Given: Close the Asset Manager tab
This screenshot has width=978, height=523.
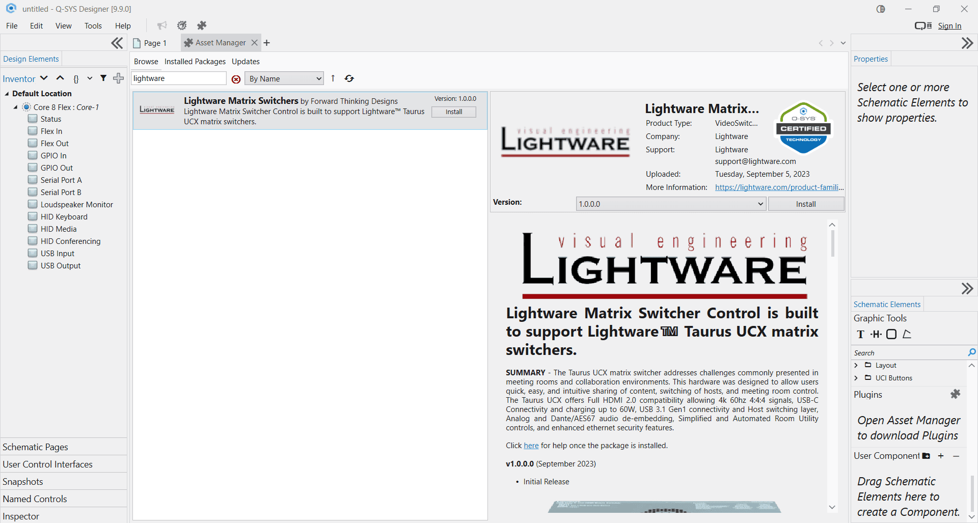Looking at the screenshot, I should (255, 43).
